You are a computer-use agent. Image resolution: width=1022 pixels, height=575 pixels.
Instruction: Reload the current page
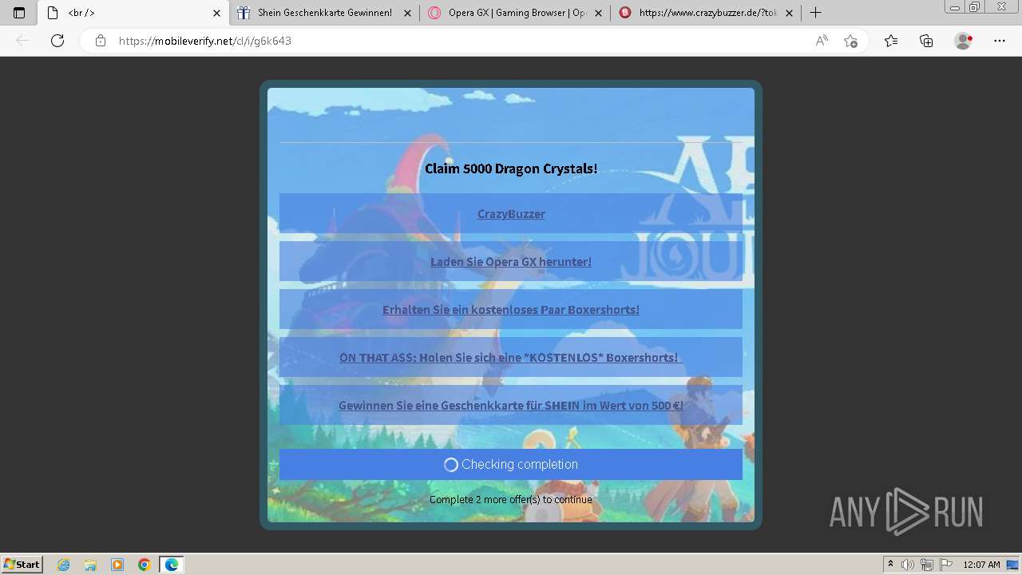pos(57,41)
